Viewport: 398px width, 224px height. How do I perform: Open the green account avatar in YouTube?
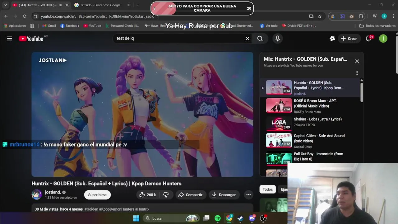383,39
